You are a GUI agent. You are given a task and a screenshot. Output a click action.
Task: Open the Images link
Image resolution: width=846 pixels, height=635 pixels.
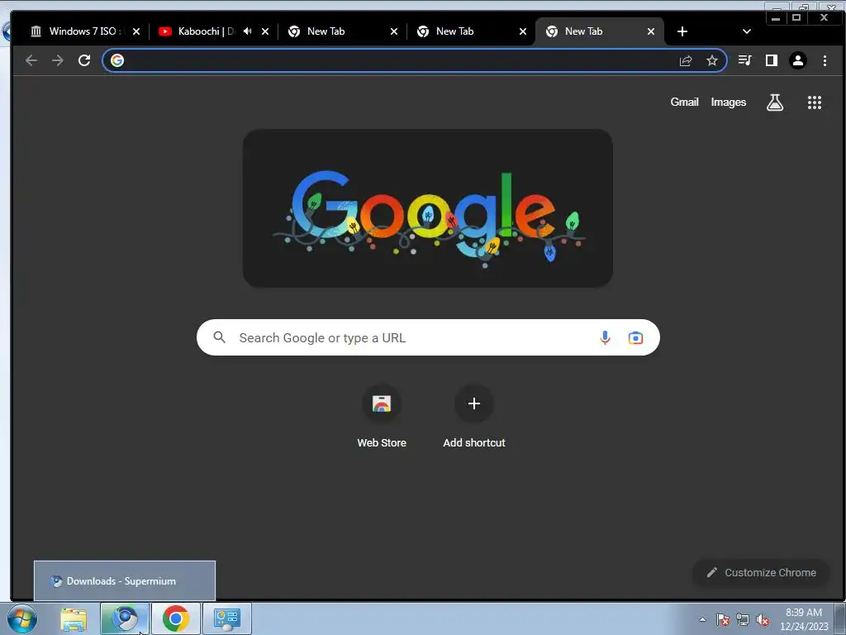[x=729, y=102]
